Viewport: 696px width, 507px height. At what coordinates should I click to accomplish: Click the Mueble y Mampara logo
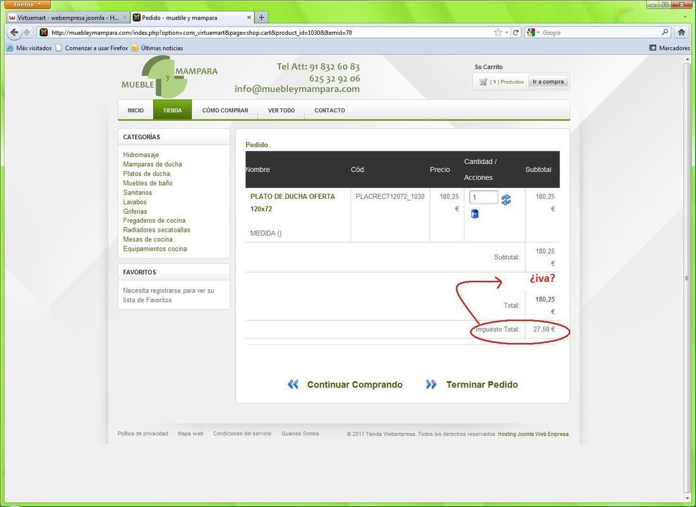click(170, 77)
